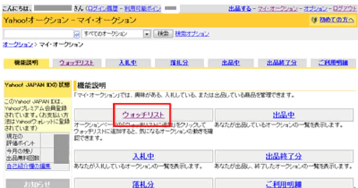The image size is (358, 188).
Task: Follow the オークション breadcrumb link
Action: click(18, 44)
